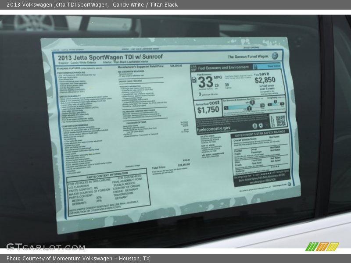The width and height of the screenshot is (351, 263).
Task: Open the fueleconomy.gov link
Action: (214, 129)
